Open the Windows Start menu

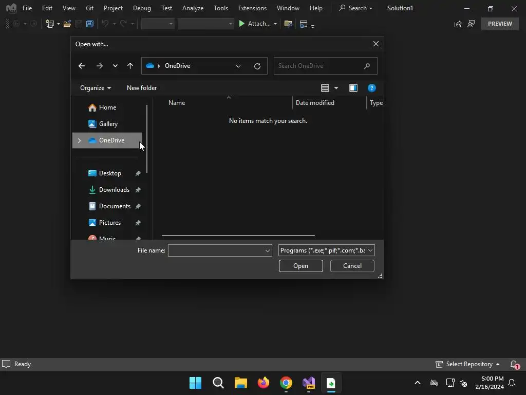[x=195, y=383]
